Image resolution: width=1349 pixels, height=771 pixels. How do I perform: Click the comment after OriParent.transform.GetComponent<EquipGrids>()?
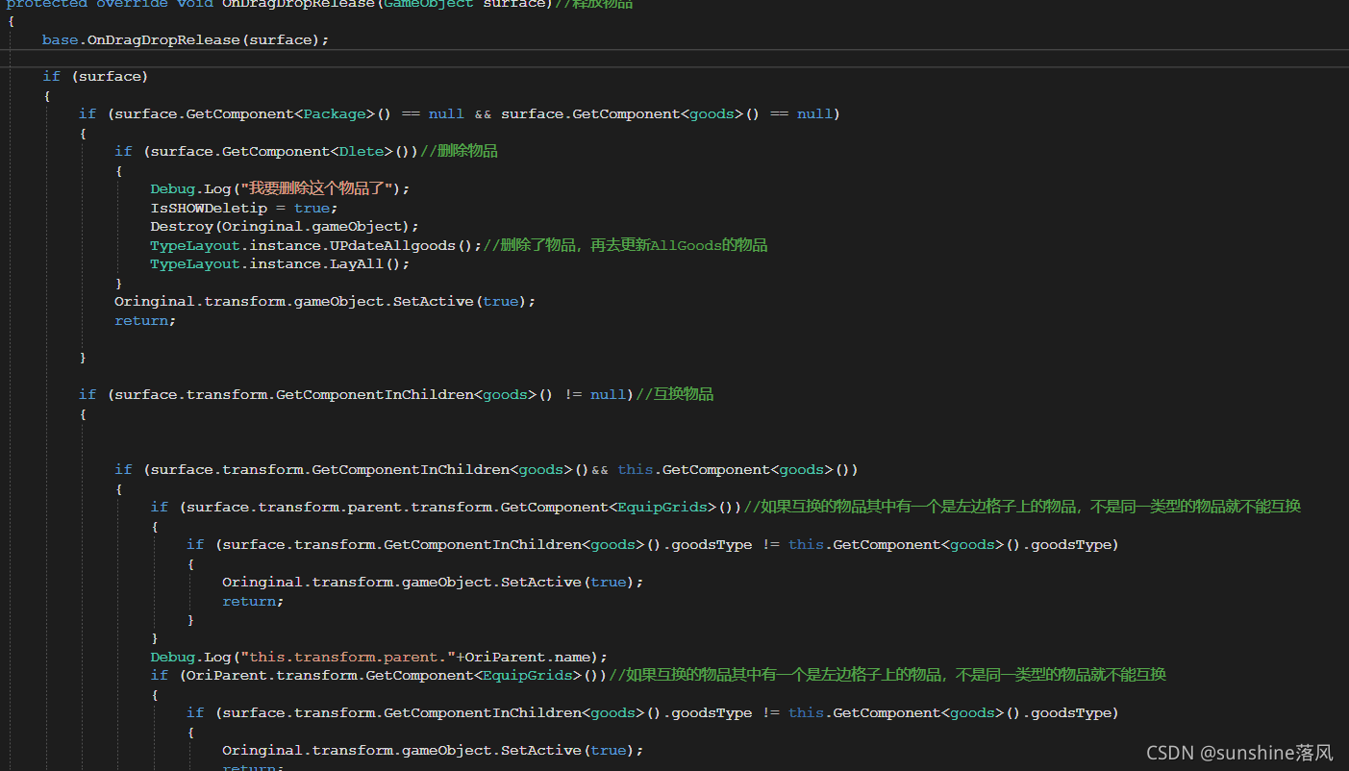887,675
